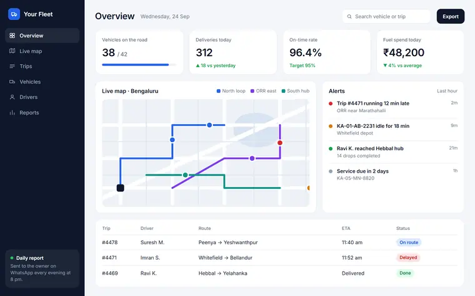Click the magnifier icon in search box
Screen dimensions: 475x296
point(349,17)
